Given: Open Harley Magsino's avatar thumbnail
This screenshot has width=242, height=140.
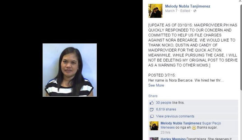Looking at the screenshot, I should tap(154, 139).
